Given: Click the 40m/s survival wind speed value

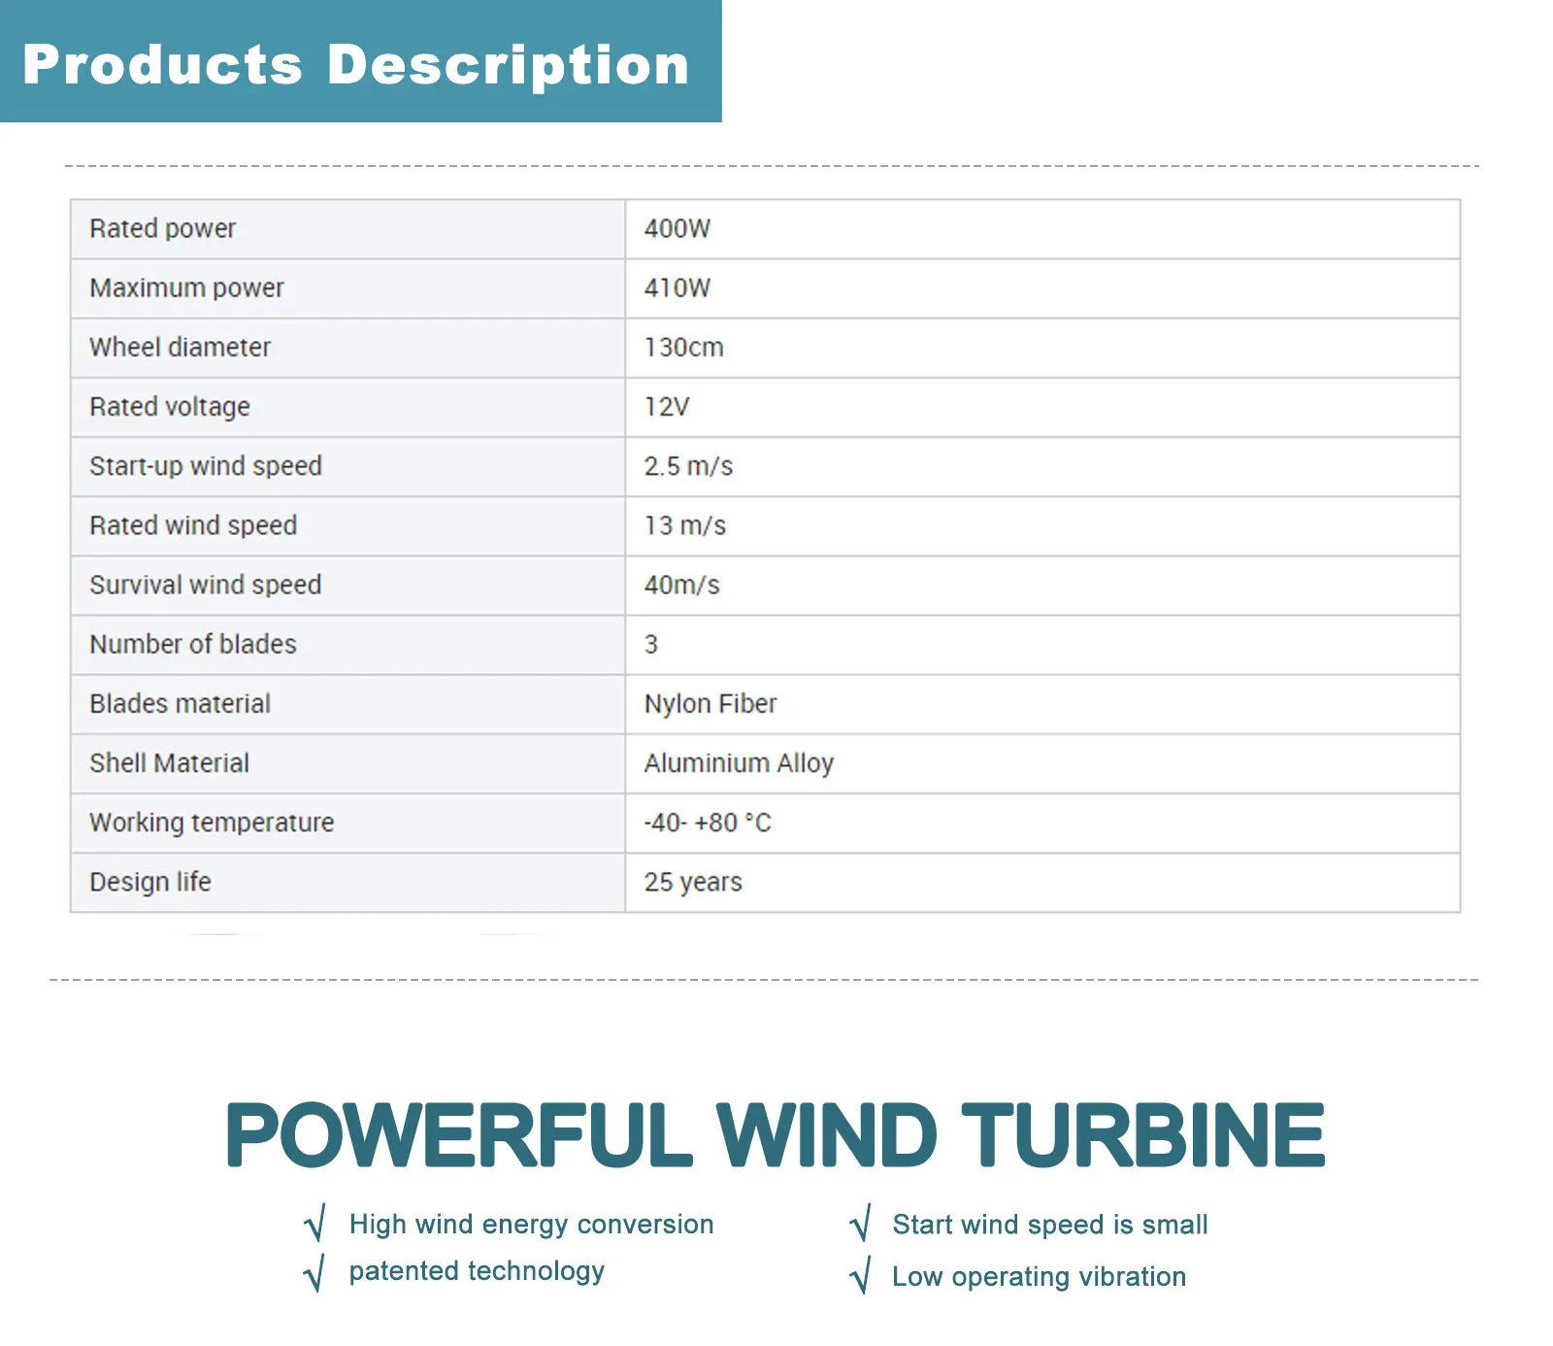Looking at the screenshot, I should tap(682, 586).
